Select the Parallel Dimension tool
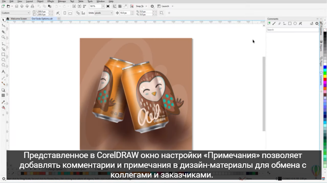 pos(3,78)
